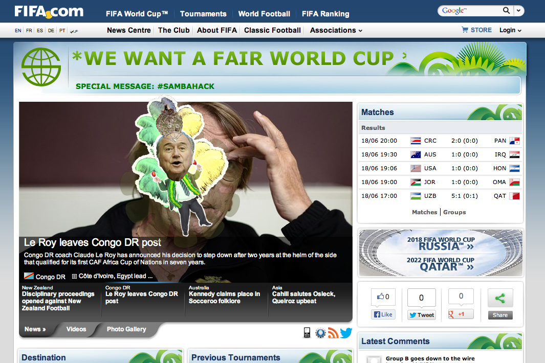Switch language to DE

pos(51,31)
